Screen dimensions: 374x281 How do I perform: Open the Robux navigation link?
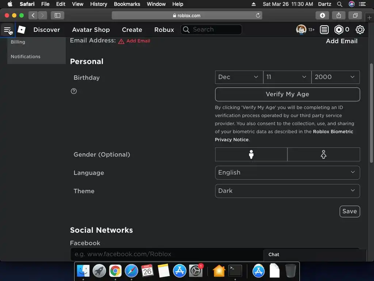[x=164, y=30]
